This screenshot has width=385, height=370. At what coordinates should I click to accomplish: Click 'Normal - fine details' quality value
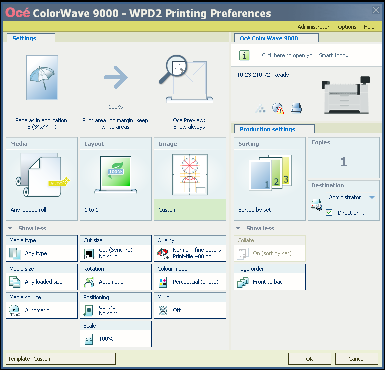click(x=197, y=250)
